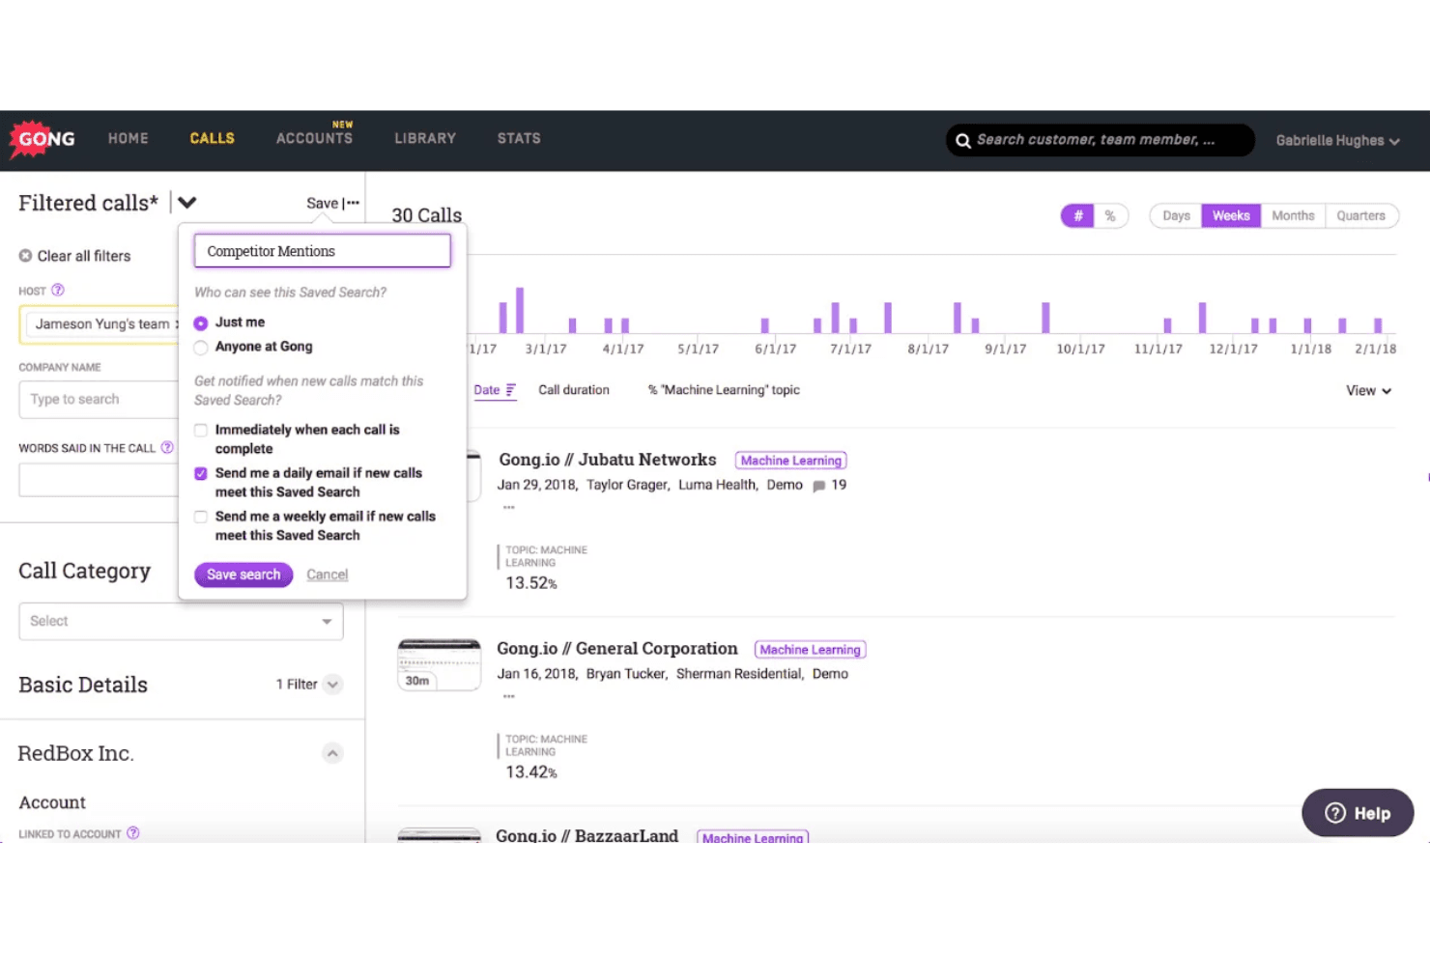
Task: Switch chart grouping to Quarters
Action: click(1360, 216)
